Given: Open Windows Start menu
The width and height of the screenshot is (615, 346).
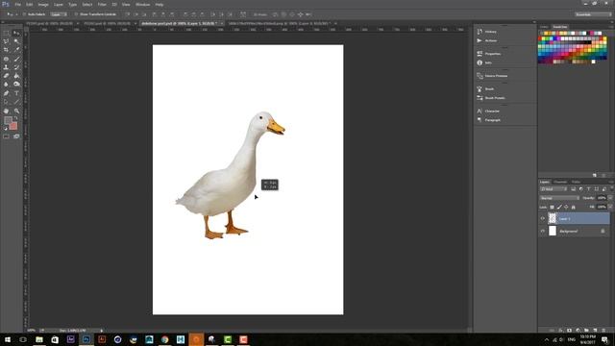Looking at the screenshot, I should coord(8,339).
